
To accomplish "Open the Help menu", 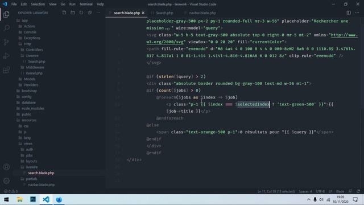I will coord(100,4).
